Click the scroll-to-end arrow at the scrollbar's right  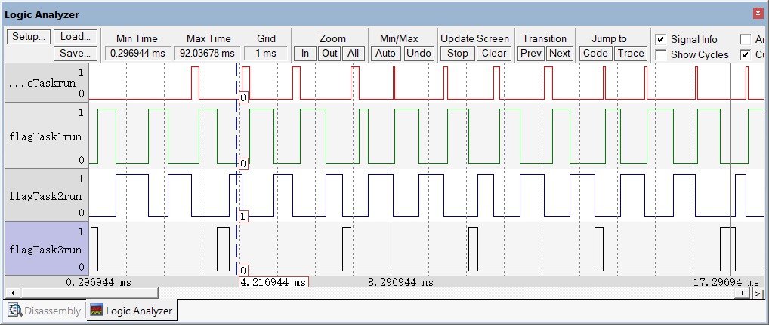click(x=758, y=293)
